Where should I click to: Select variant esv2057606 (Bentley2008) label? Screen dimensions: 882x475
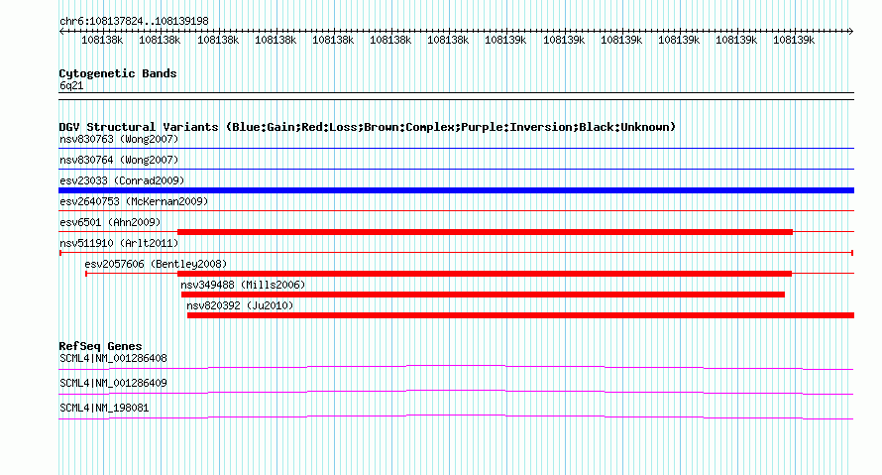(x=156, y=264)
